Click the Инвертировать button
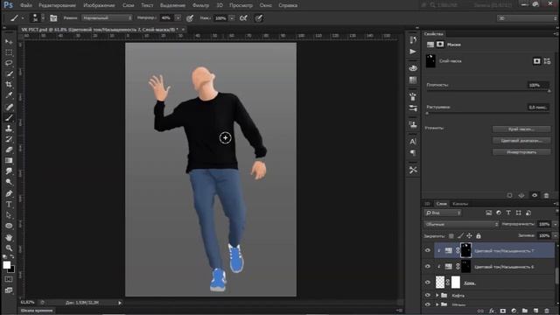 (521, 152)
